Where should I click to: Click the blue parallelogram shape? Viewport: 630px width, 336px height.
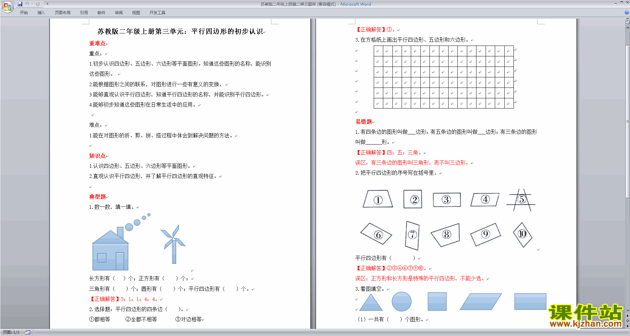coord(481,302)
